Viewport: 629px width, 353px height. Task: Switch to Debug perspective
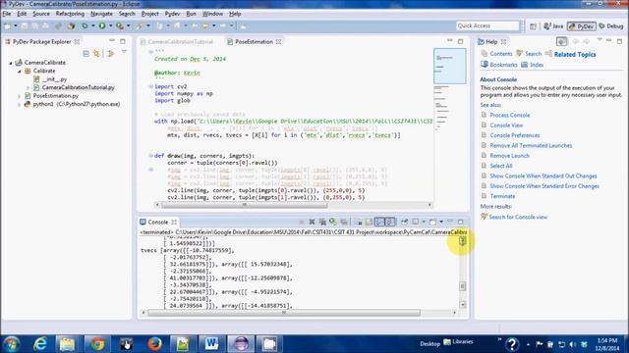tap(611, 26)
